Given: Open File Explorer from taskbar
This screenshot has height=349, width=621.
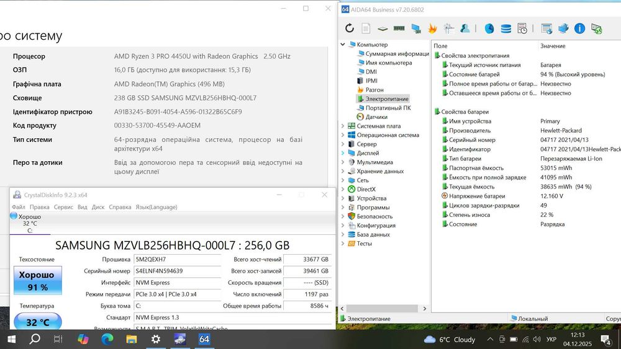Looking at the screenshot, I should coord(132,339).
